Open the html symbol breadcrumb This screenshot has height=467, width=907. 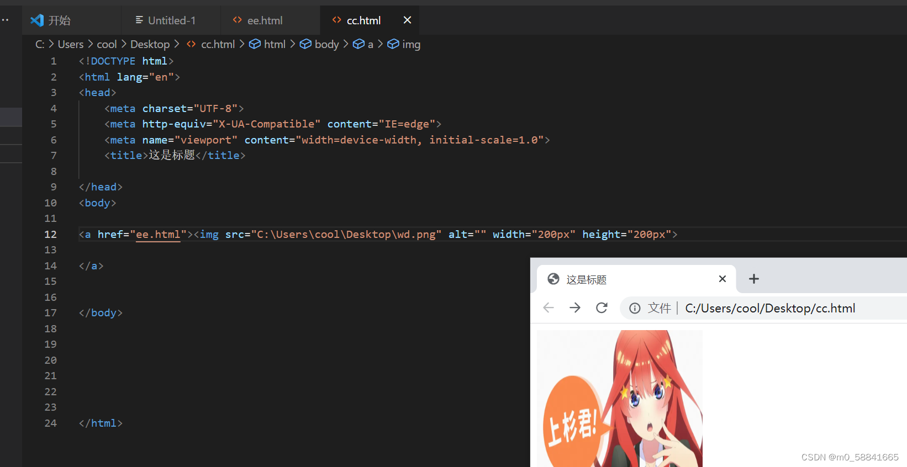click(x=275, y=44)
